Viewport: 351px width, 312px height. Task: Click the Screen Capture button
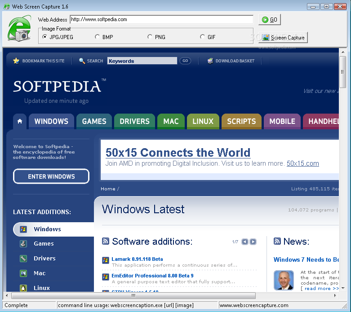pyautogui.click(x=283, y=38)
